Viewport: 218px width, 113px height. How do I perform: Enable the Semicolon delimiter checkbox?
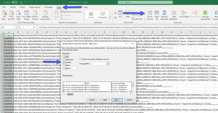64,59
